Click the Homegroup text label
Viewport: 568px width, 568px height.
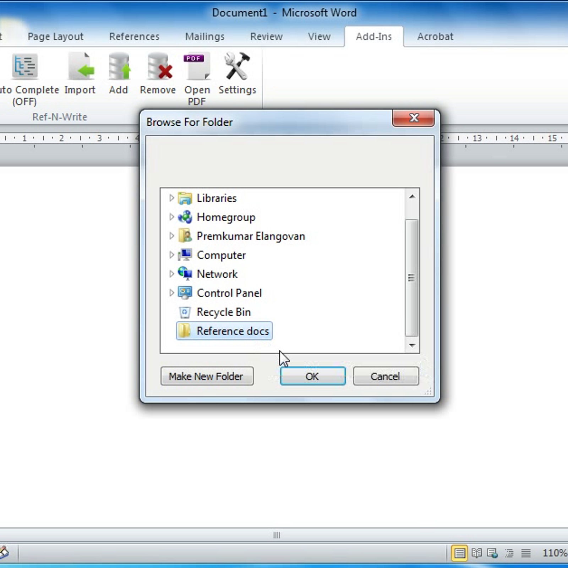226,217
